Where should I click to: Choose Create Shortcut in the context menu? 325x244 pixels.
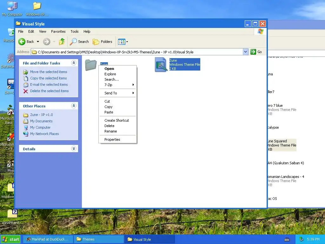(x=117, y=120)
